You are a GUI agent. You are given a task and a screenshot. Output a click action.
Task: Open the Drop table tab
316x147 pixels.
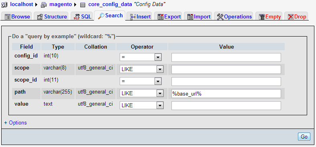297,16
